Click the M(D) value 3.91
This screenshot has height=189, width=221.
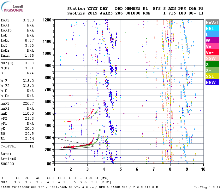(29, 68)
